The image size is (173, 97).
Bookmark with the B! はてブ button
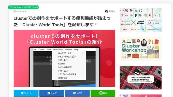pyautogui.click(x=77, y=93)
